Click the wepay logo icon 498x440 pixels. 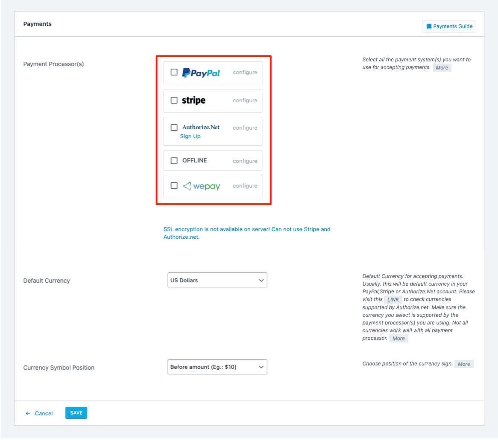(187, 186)
